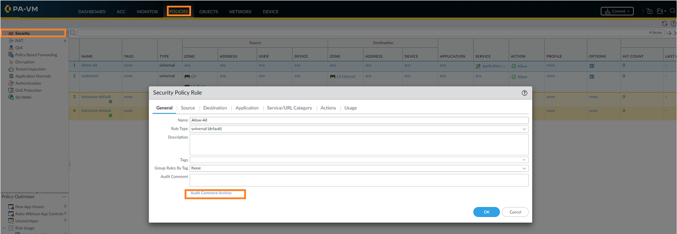Open the Decryption policies item
Viewport: 677px width, 234px height.
[x=25, y=62]
